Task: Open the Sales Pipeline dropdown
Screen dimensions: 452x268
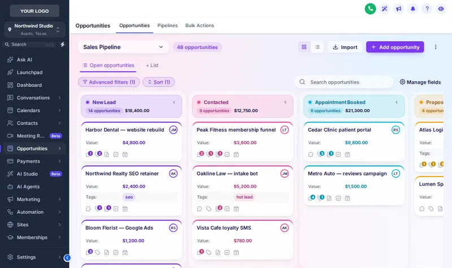Action: pos(123,47)
